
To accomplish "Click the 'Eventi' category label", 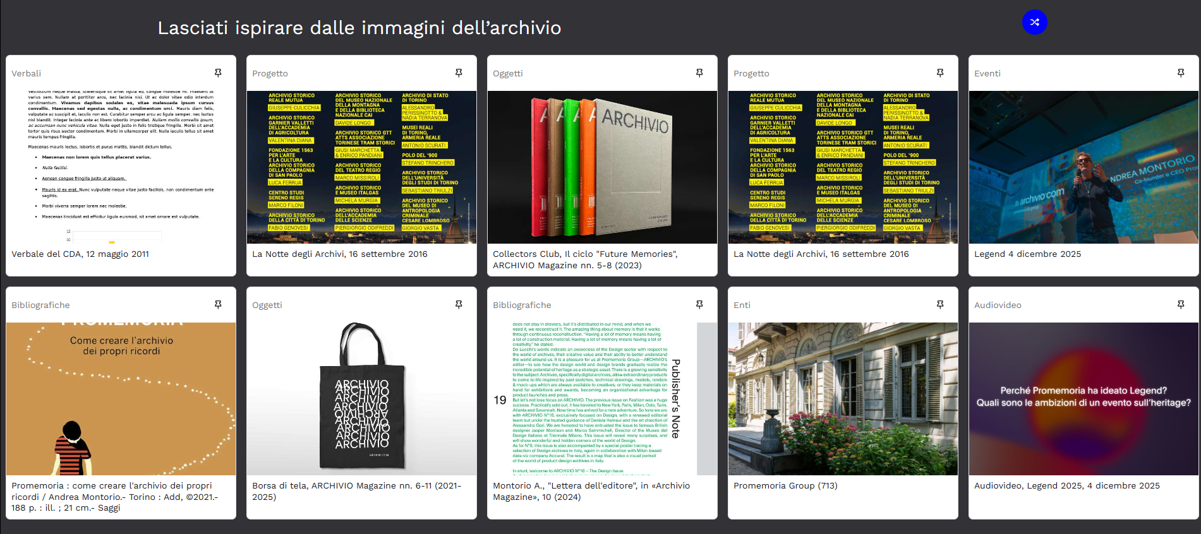I will (x=987, y=74).
